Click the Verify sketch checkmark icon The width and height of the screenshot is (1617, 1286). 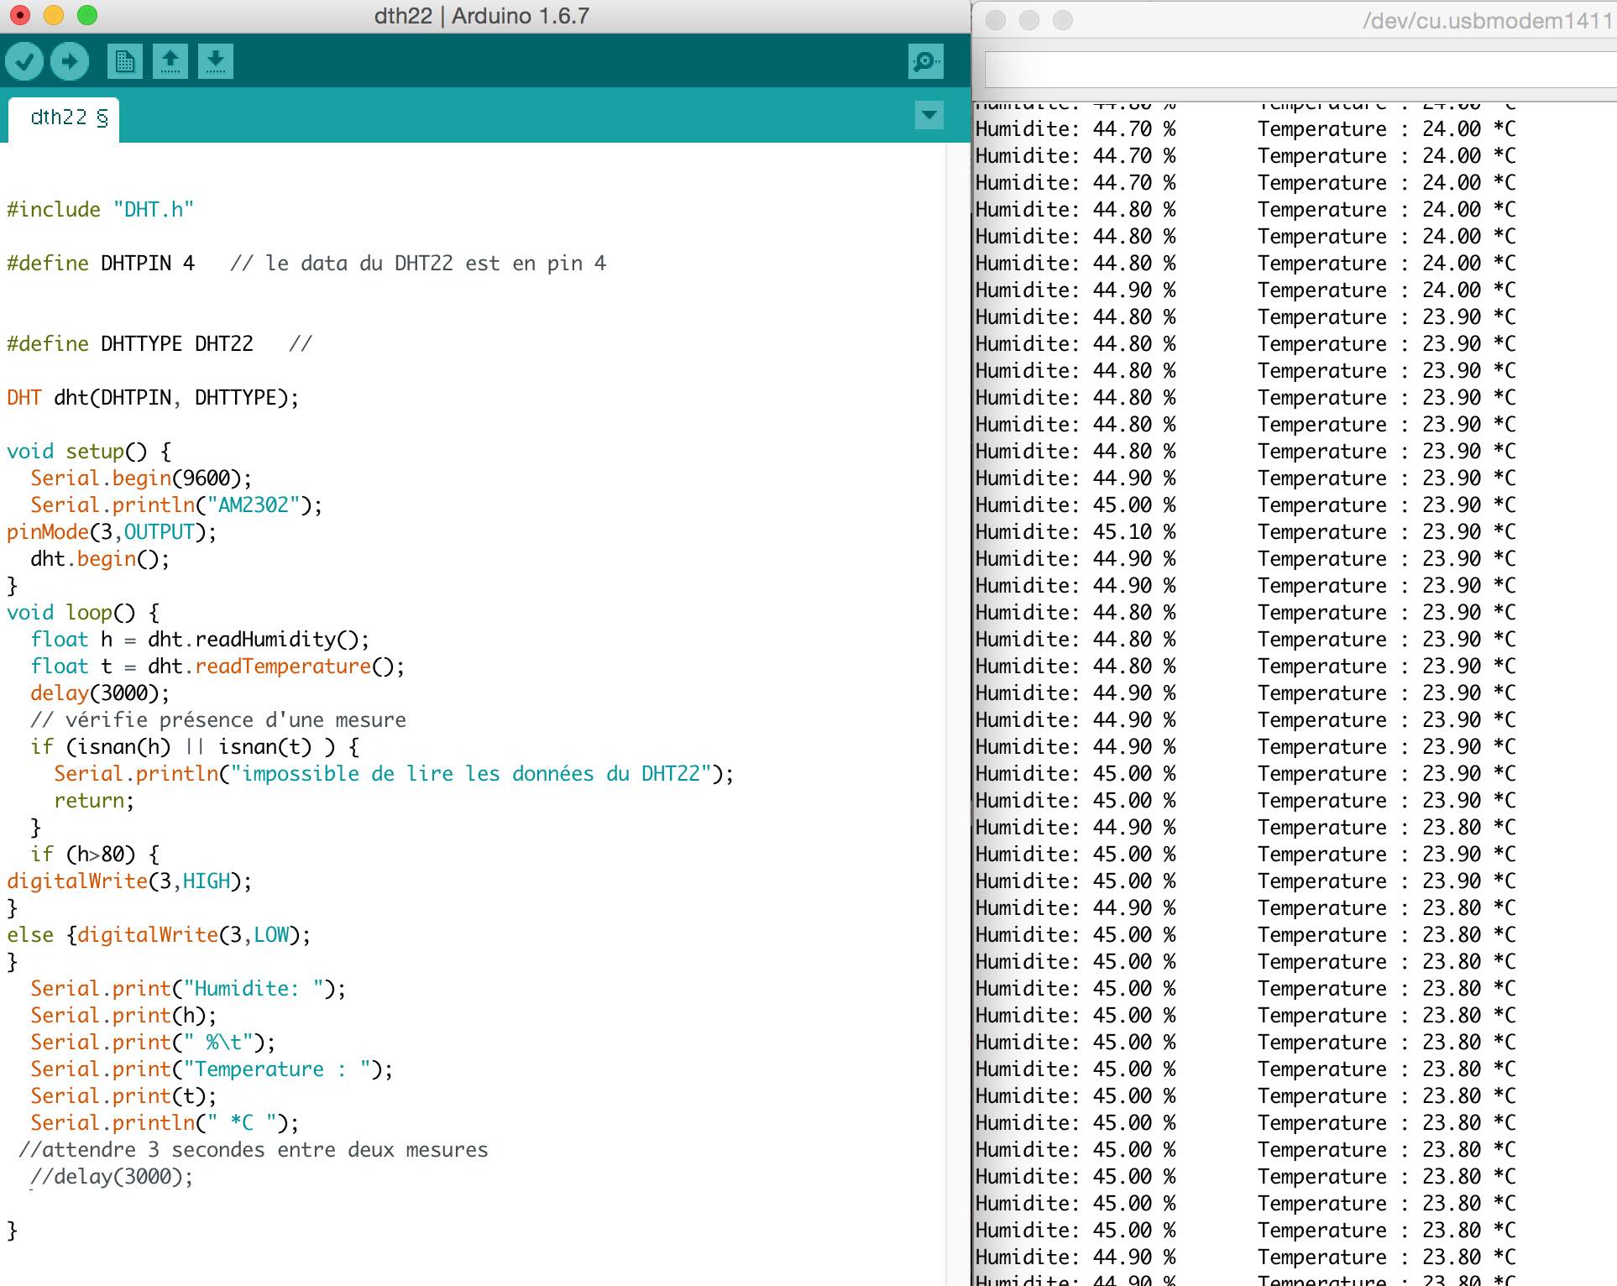[x=24, y=61]
